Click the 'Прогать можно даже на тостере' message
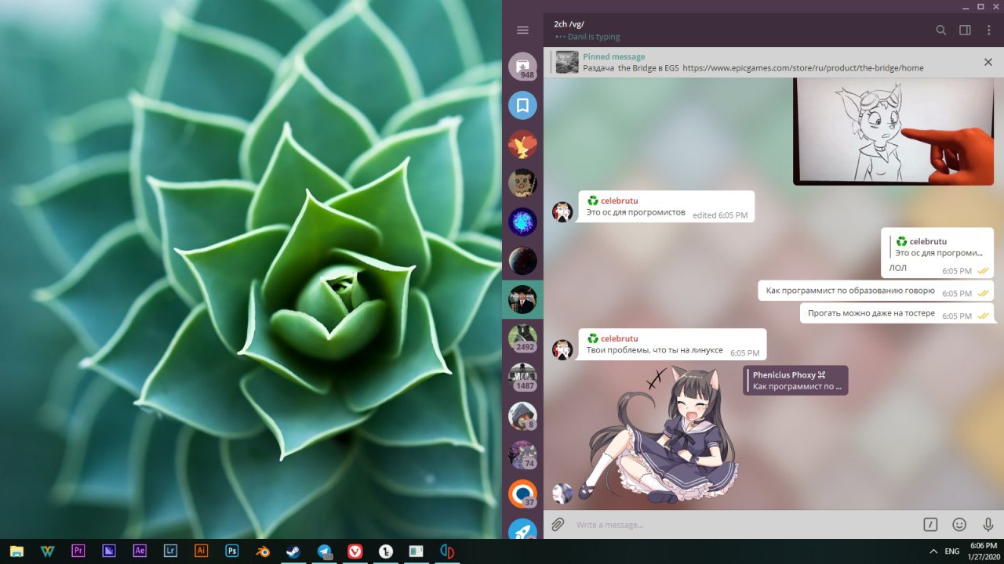This screenshot has width=1004, height=564. (x=897, y=313)
